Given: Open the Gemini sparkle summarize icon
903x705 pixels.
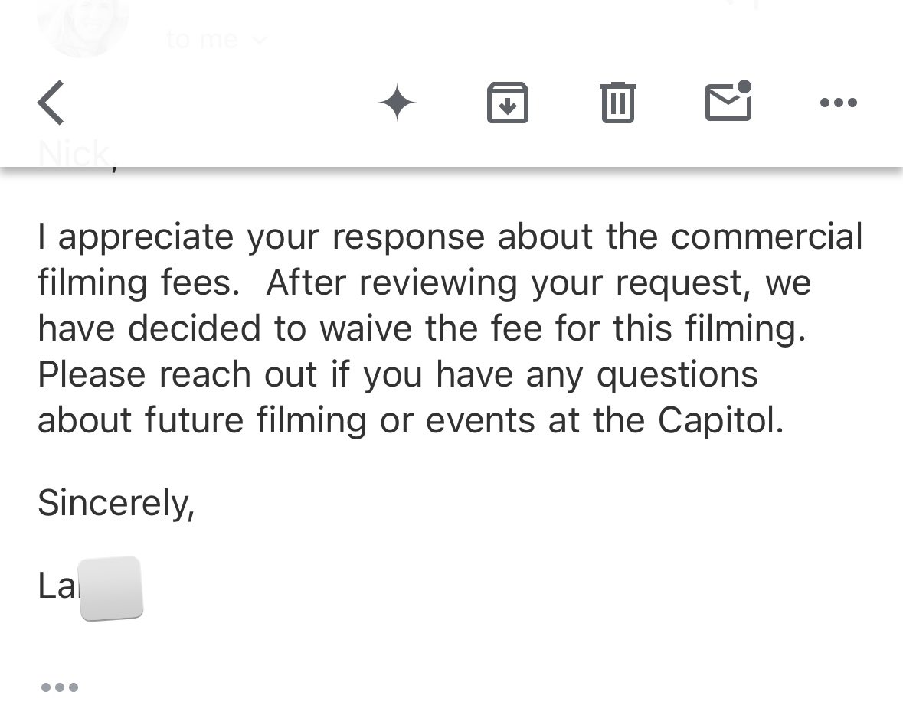Looking at the screenshot, I should tap(397, 103).
